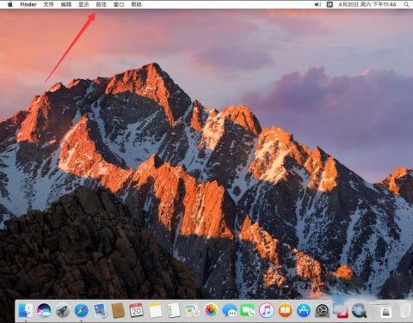Open App Store icon in Dock

[x=304, y=310]
